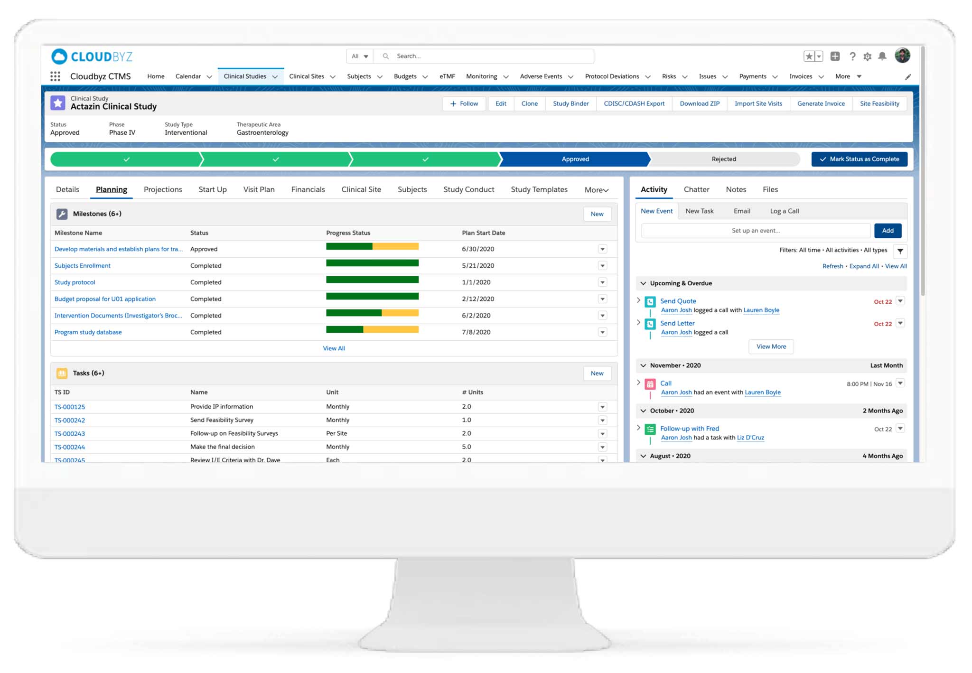The height and width of the screenshot is (673, 972).
Task: Open the Clinical Studies dropdown arrow
Action: (276, 76)
